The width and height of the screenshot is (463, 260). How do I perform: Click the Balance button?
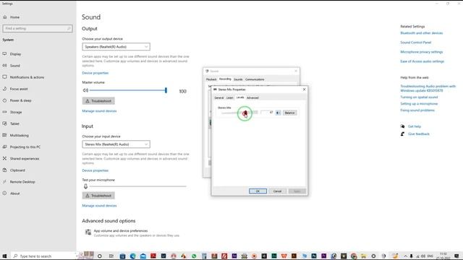289,113
